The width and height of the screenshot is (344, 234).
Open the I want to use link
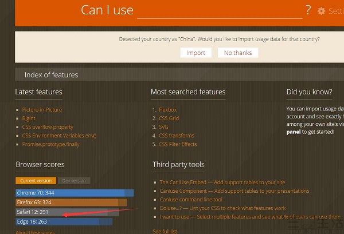coord(250,217)
